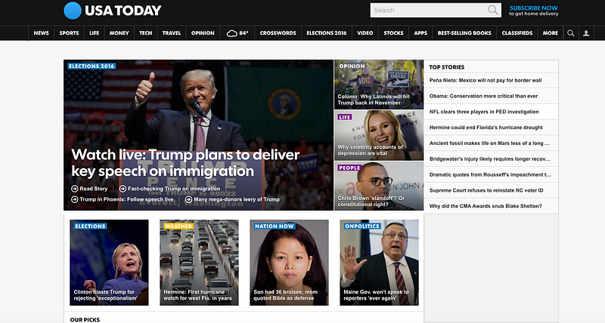
Task: Open Peña Nieto border wall top story
Action: click(x=486, y=81)
